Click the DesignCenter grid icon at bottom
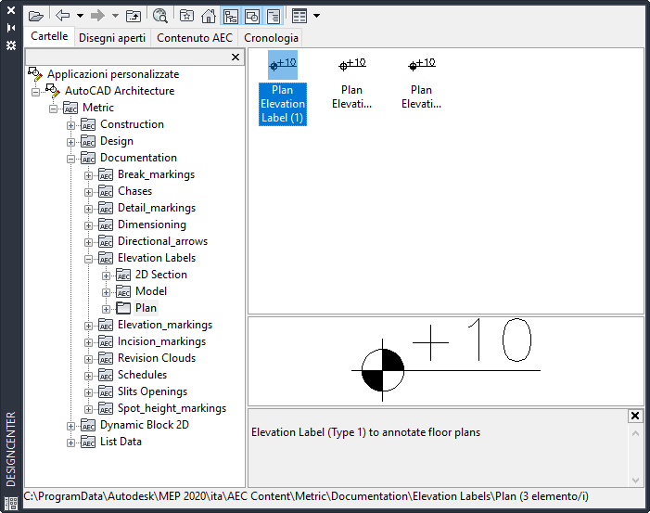 [11, 504]
